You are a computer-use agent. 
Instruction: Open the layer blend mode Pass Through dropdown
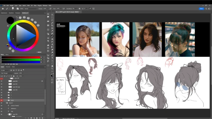click(x=7, y=73)
